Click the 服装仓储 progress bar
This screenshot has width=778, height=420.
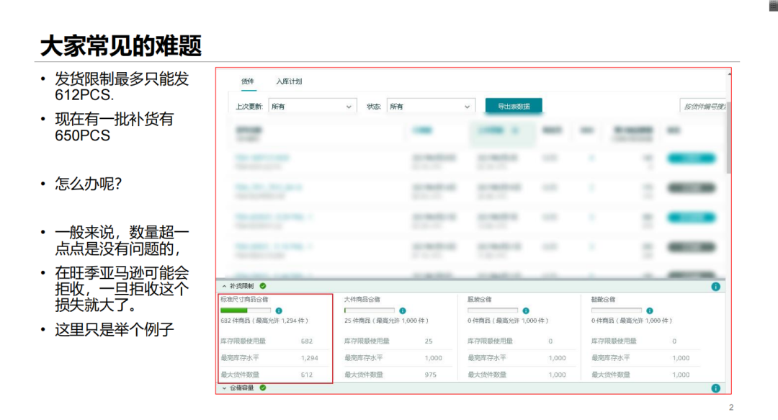coord(493,310)
